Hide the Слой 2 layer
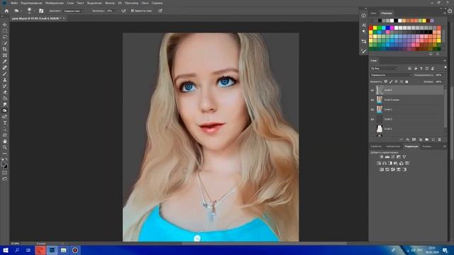The height and width of the screenshot is (255, 454). (372, 110)
